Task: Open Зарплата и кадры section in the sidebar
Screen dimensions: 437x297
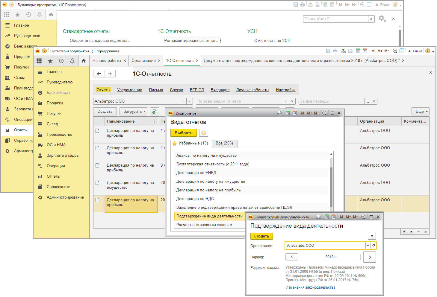Action: [x=63, y=156]
